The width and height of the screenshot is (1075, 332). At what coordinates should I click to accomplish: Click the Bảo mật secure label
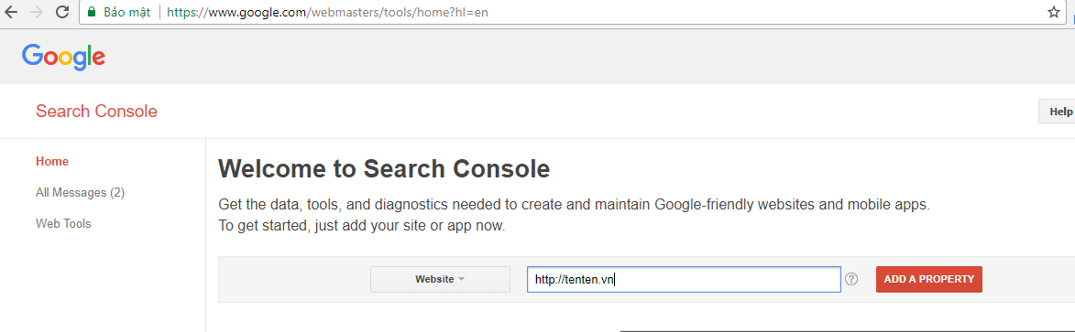pyautogui.click(x=126, y=12)
